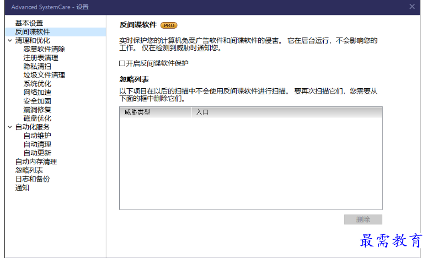Open the 忽略列表 sidebar page
This screenshot has width=427, height=258.
(x=29, y=170)
